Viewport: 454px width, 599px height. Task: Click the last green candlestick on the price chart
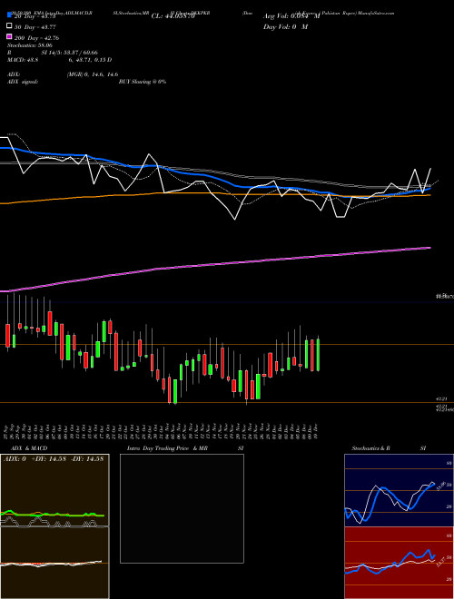click(318, 355)
